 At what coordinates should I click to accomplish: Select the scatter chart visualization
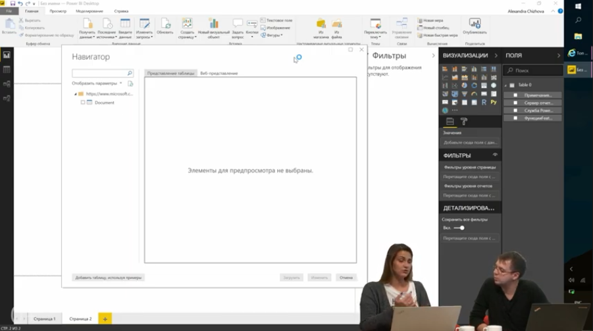click(x=455, y=86)
